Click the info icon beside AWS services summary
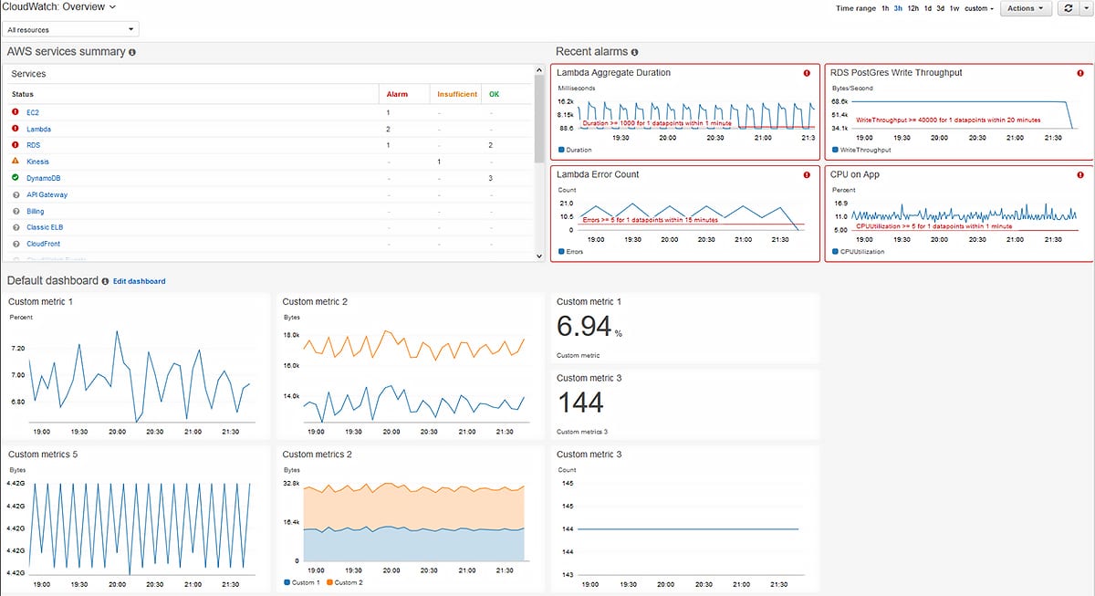The image size is (1095, 596). [x=132, y=53]
